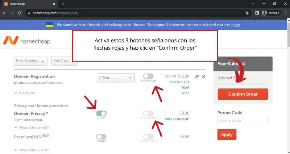Go back to the previous page
The height and width of the screenshot is (154, 290).
pyautogui.click(x=5, y=13)
